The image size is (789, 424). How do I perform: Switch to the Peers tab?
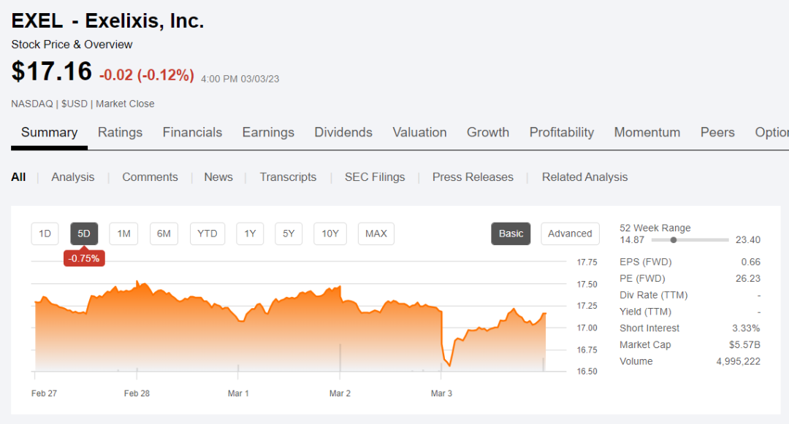coord(717,132)
